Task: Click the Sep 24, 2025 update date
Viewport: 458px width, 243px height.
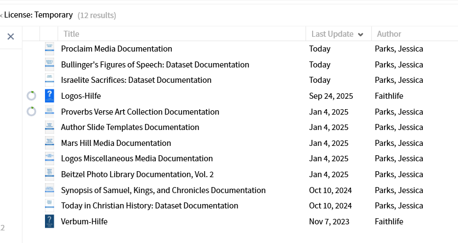Action: click(331, 96)
